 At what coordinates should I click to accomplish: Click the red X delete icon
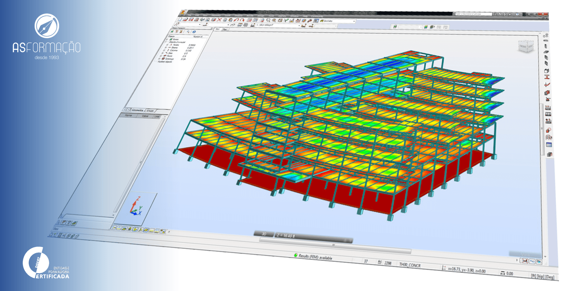coord(219,20)
